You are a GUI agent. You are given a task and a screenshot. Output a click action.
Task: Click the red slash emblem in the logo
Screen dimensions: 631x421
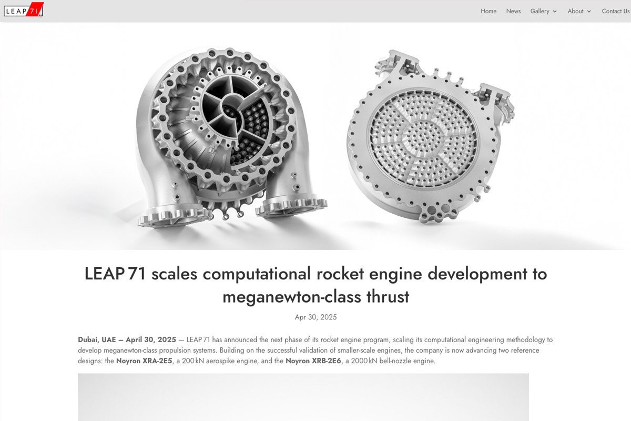(36, 9)
